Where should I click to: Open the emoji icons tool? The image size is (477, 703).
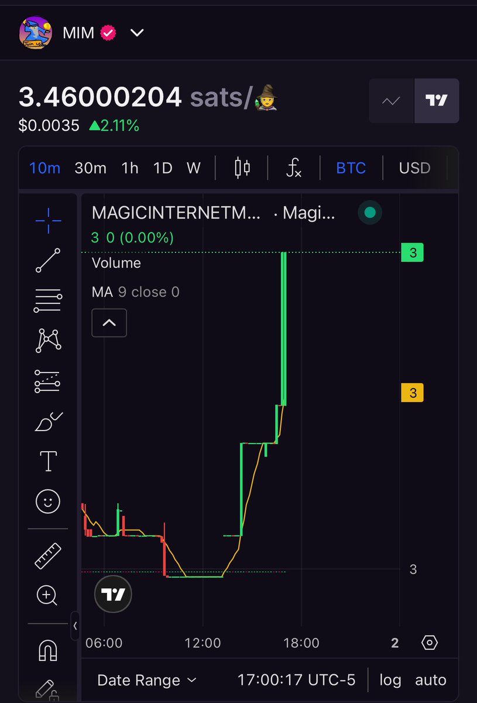coord(48,501)
